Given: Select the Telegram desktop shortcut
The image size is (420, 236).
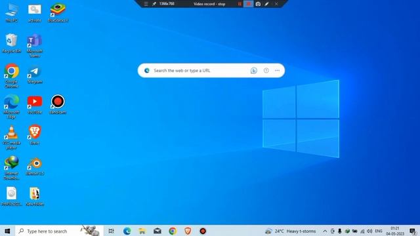Looking at the screenshot, I should point(35,74).
